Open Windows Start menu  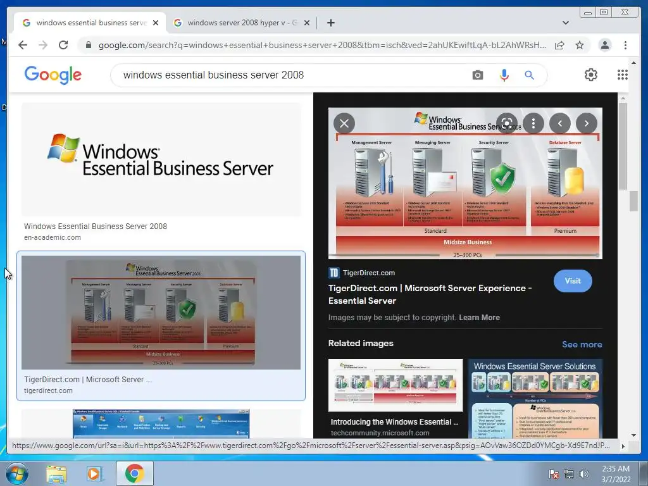point(17,473)
